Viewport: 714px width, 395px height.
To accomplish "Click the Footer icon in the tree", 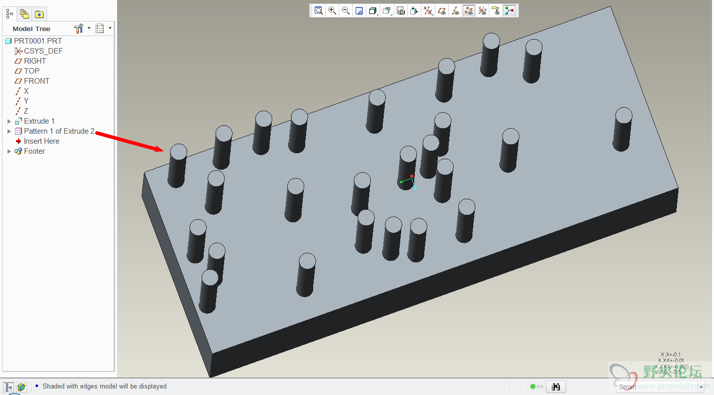I will [x=19, y=151].
